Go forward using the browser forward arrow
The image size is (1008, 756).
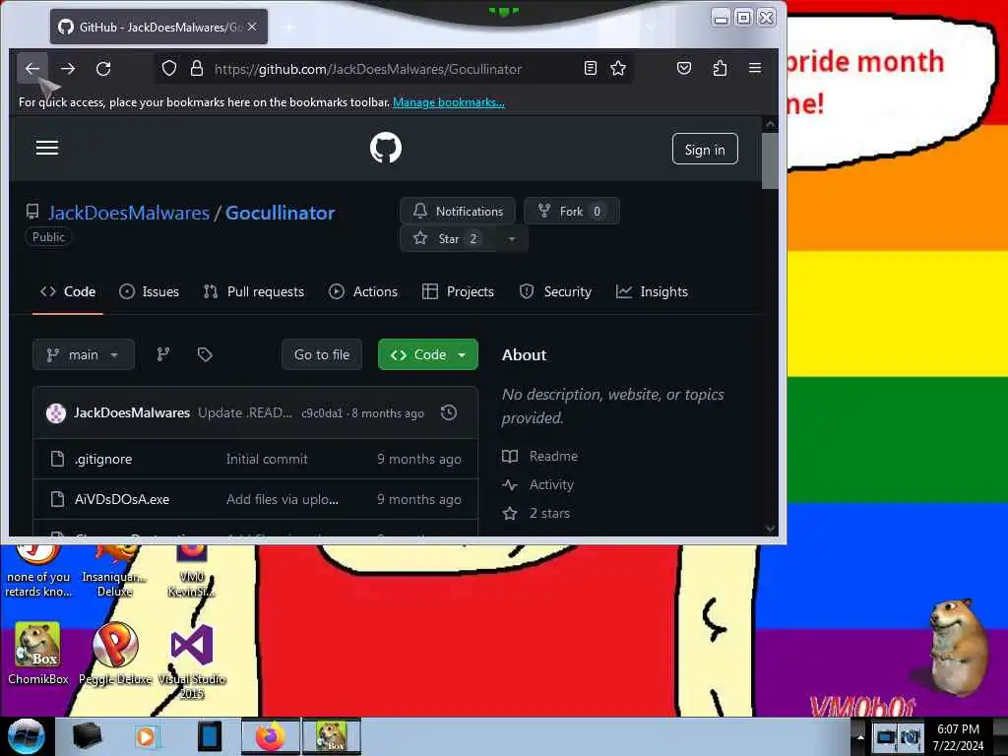pyautogui.click(x=68, y=68)
